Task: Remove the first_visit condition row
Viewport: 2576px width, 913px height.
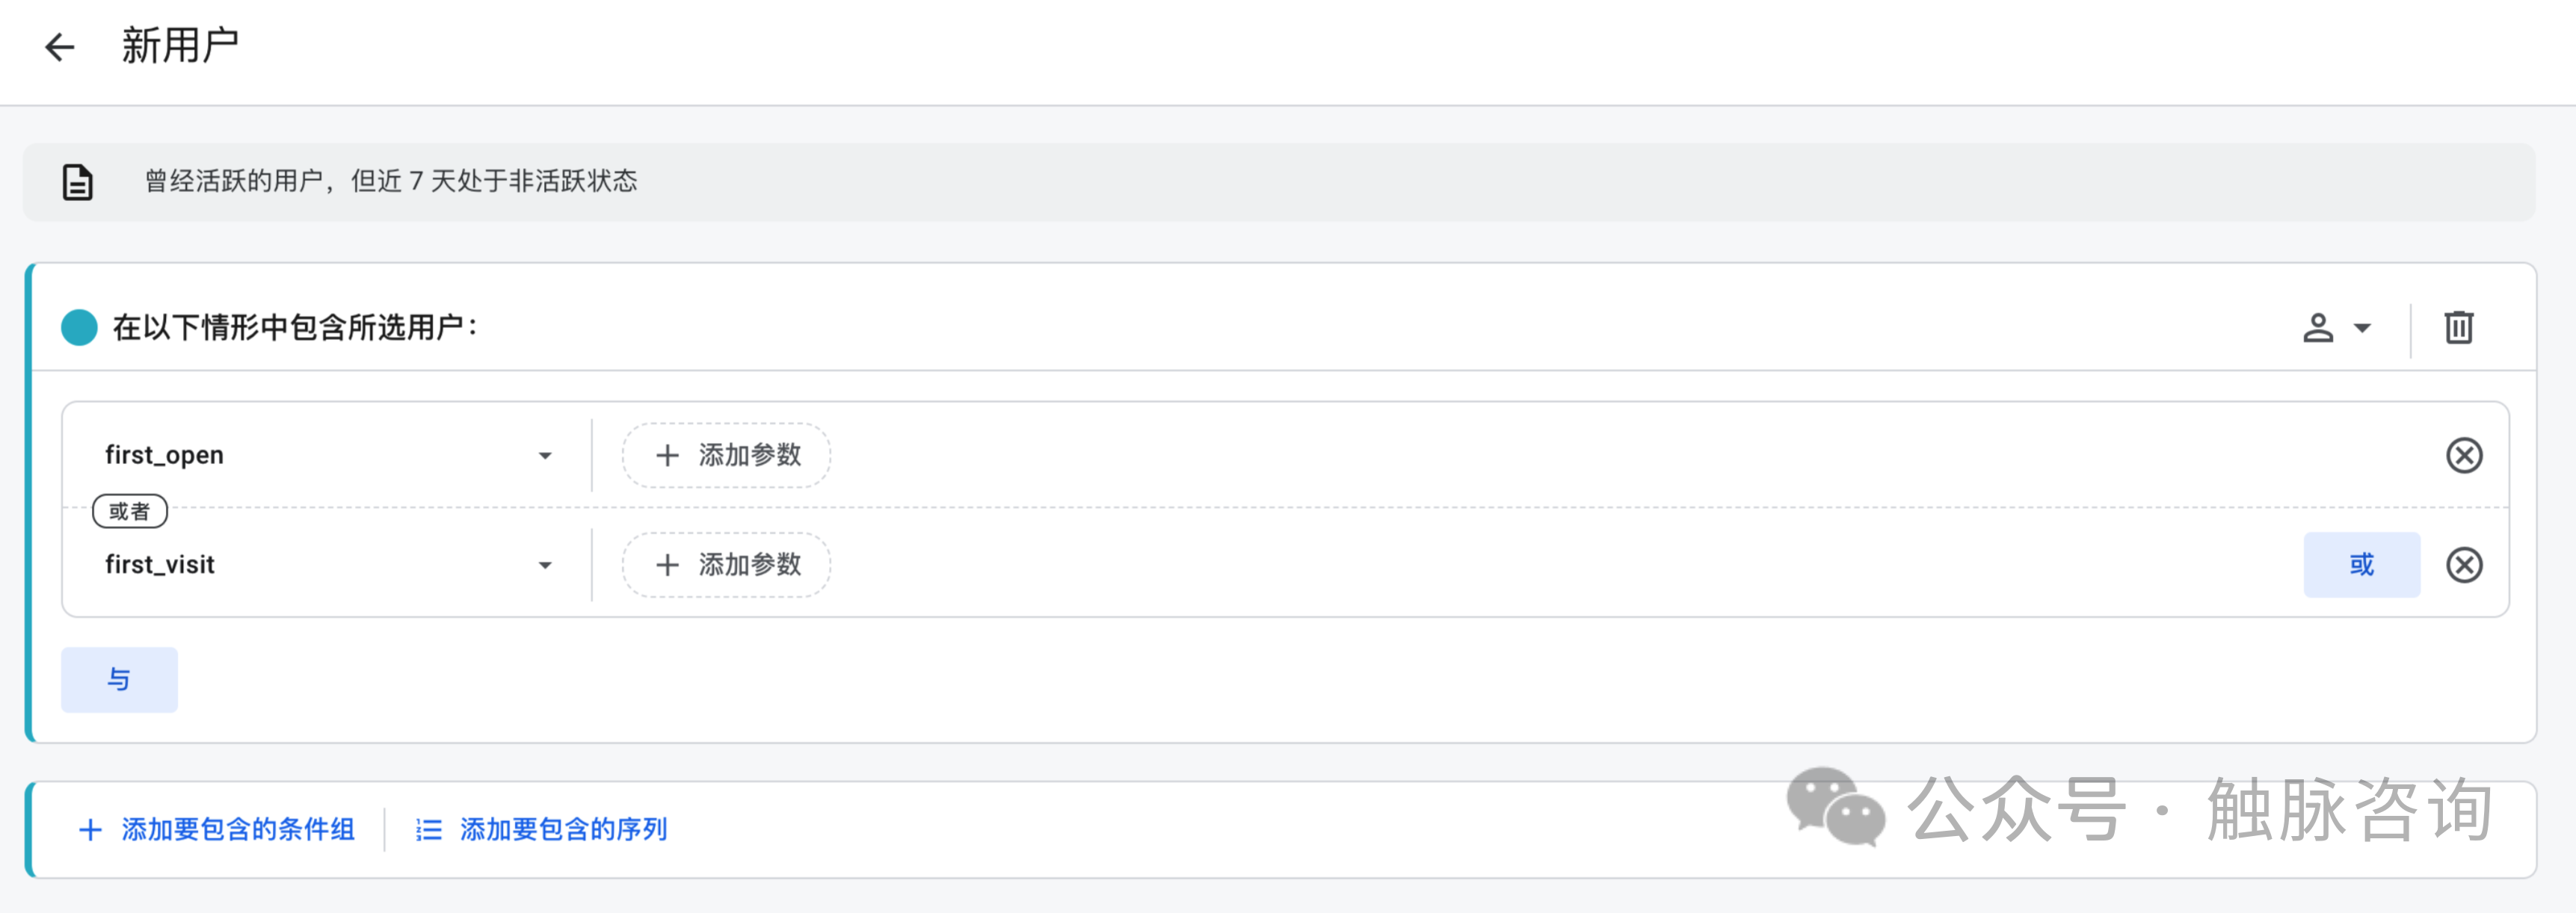Action: coord(2464,565)
